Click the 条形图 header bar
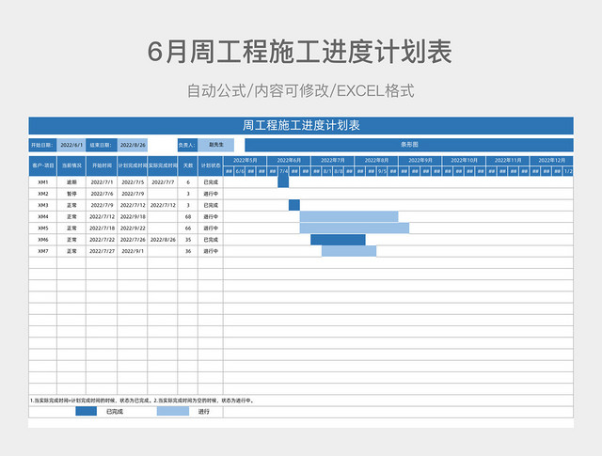Viewport: 602px width, 456px height. tap(409, 145)
